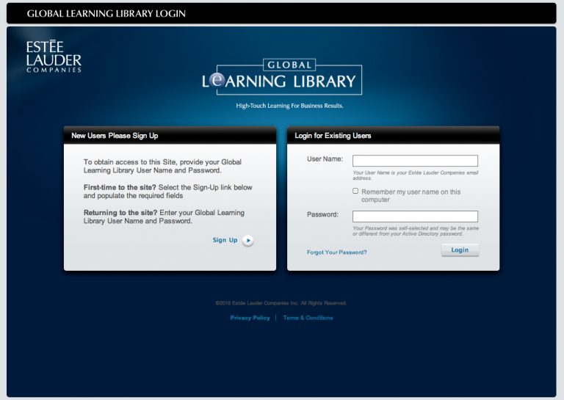Click the Remember my user name label
This screenshot has width=564, height=400.
(x=411, y=195)
